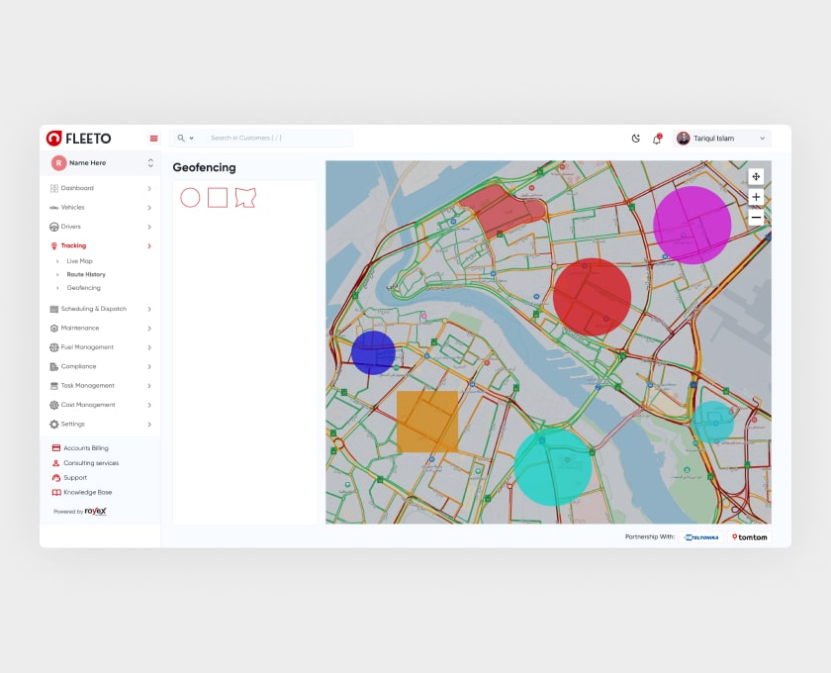
Task: Click the red hamburger menu icon
Action: [153, 139]
